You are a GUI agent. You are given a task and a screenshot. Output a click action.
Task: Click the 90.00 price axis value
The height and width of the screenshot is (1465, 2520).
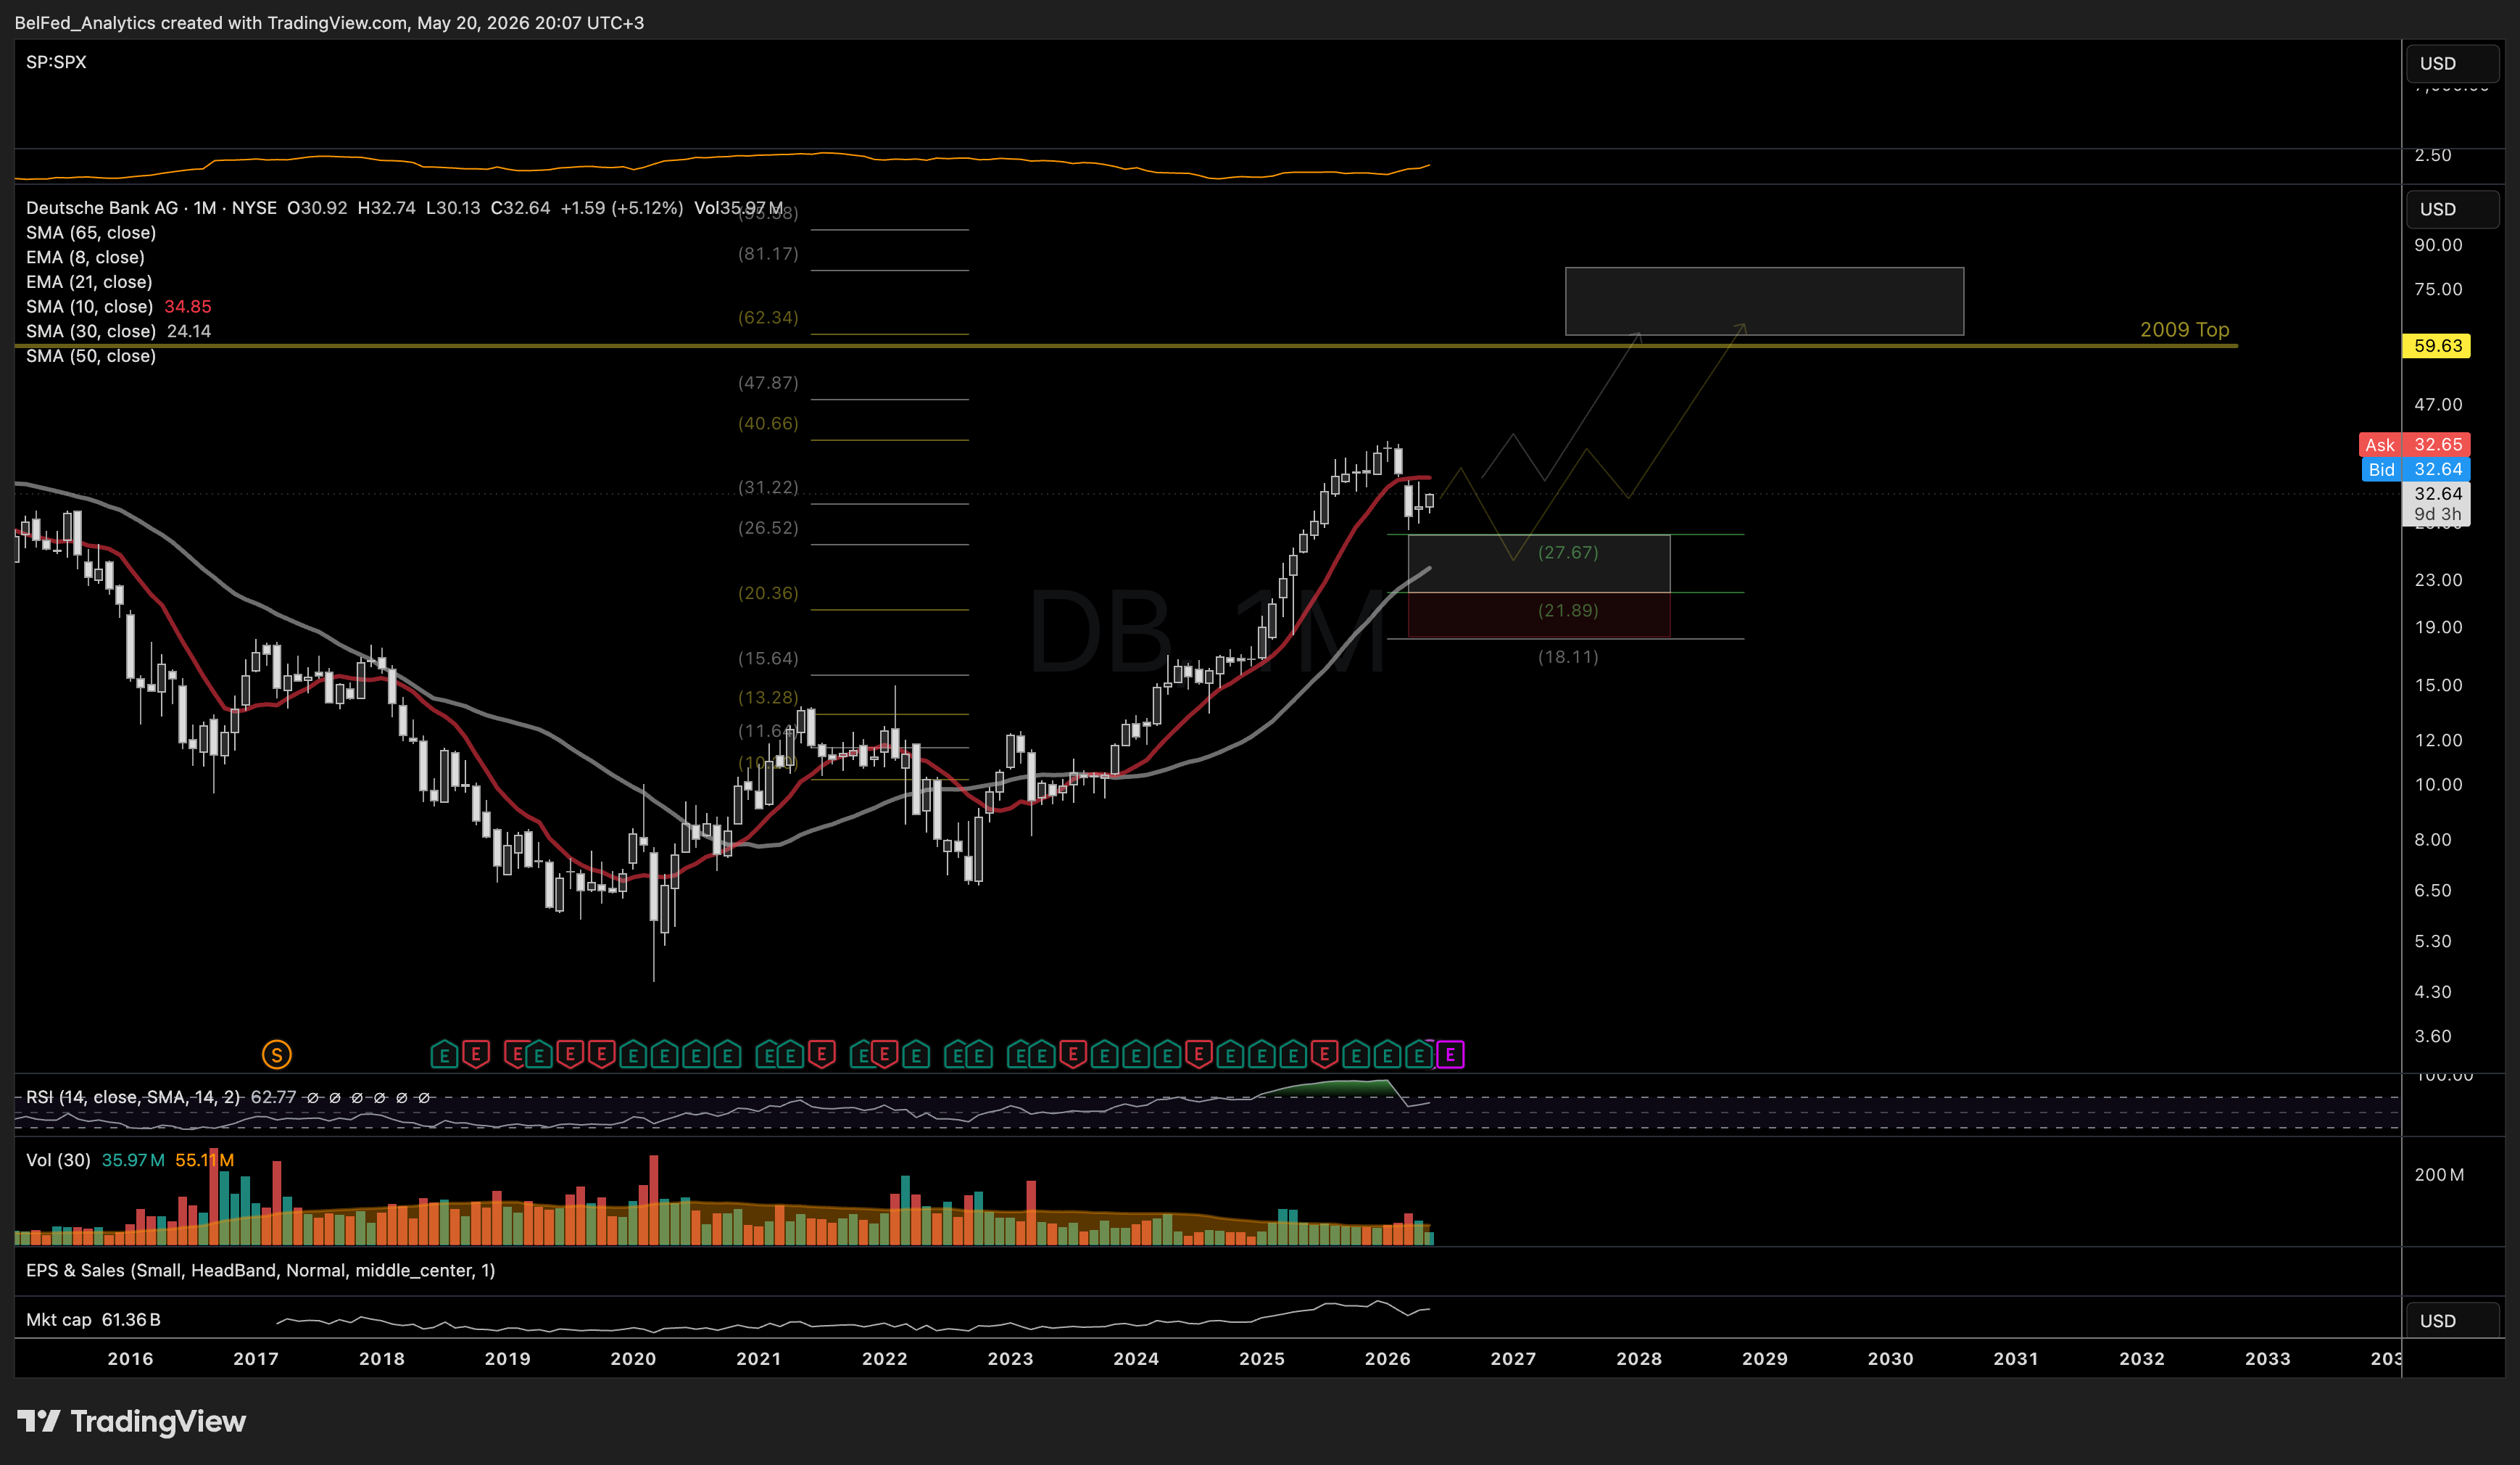click(2438, 245)
